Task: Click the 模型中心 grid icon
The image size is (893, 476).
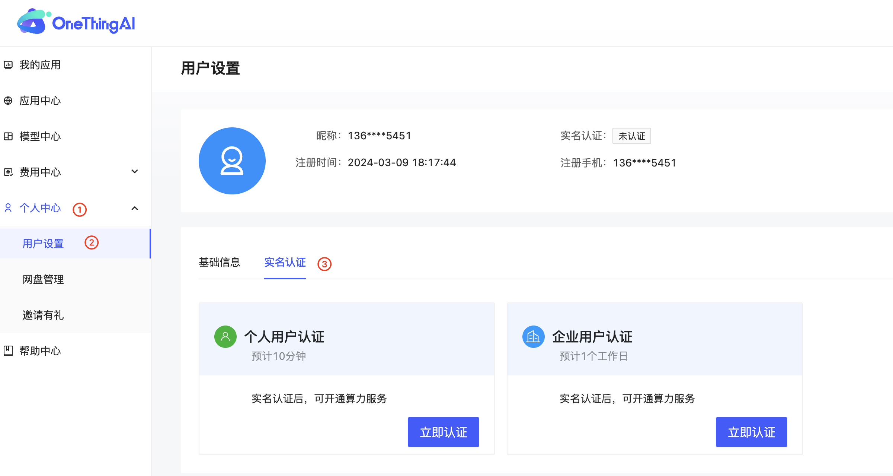Action: tap(8, 136)
